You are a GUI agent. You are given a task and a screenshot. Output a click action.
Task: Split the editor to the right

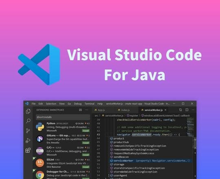tap(187, 110)
